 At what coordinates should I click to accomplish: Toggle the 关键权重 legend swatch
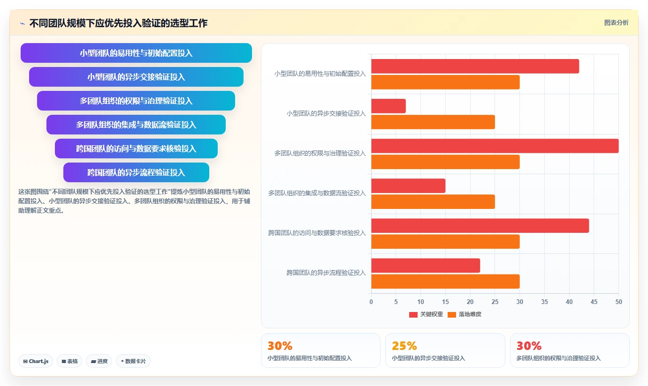pyautogui.click(x=413, y=314)
